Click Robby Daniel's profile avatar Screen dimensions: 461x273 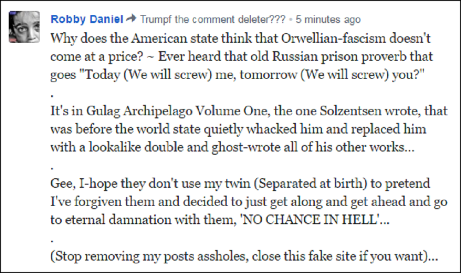click(24, 27)
